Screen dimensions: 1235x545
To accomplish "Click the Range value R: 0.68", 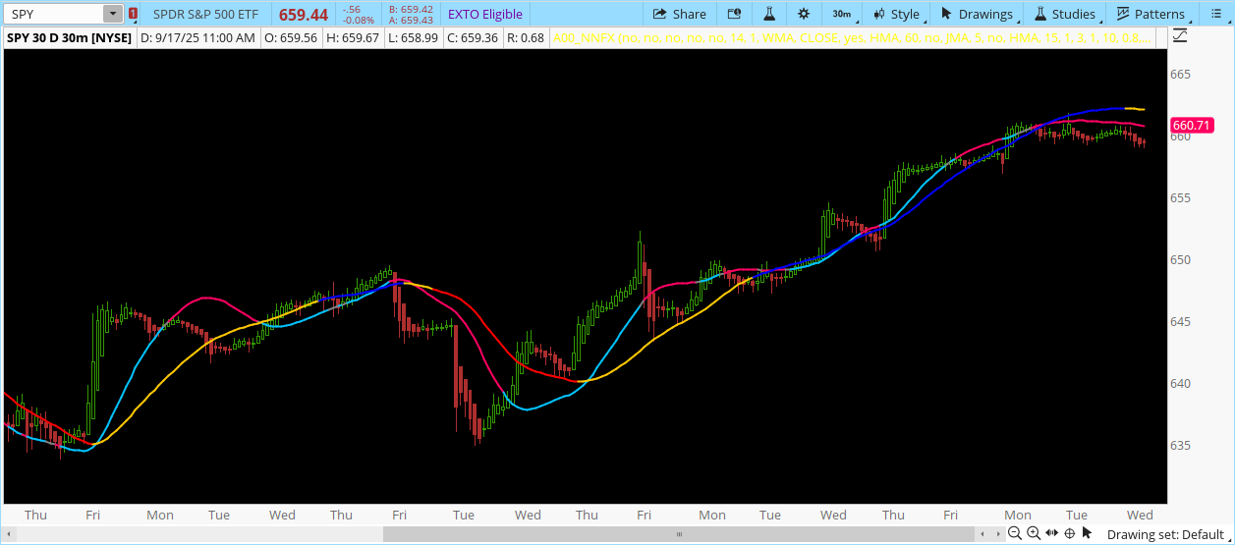I will tap(525, 37).
